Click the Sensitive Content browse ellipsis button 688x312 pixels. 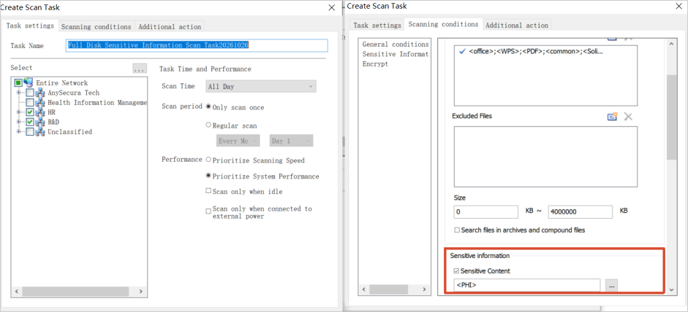point(612,285)
